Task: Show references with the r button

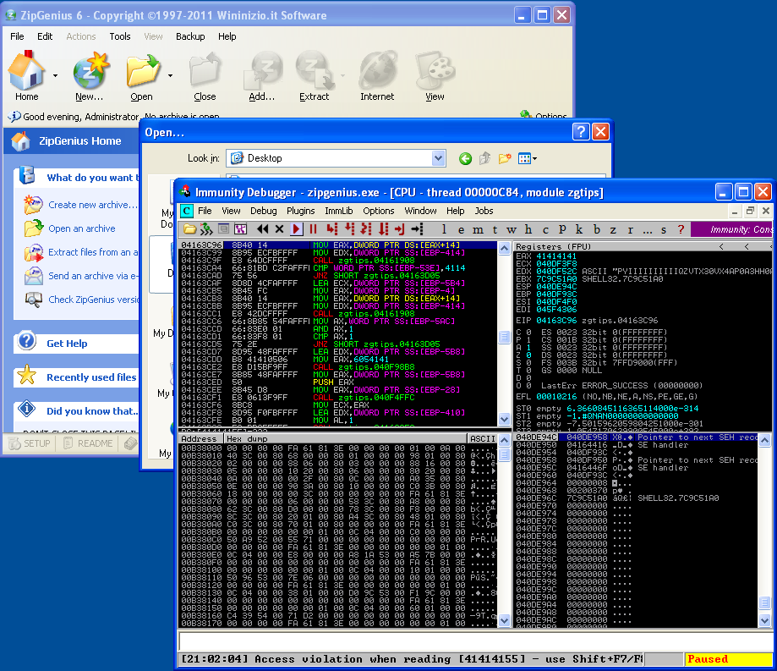Action: pos(631,229)
